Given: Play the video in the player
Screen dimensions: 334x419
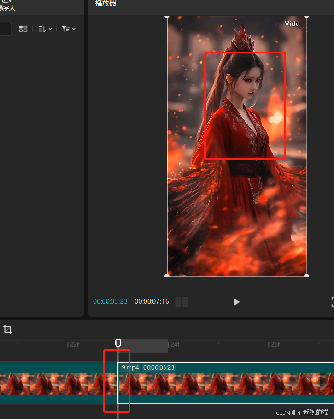Looking at the screenshot, I should click(236, 302).
